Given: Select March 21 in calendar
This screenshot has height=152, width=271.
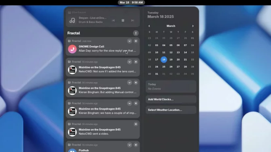Looking at the screenshot, I should coord(185,60).
